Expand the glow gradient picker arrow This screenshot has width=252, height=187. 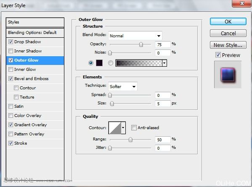(x=164, y=63)
